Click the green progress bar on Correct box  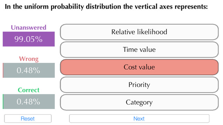(3, 102)
